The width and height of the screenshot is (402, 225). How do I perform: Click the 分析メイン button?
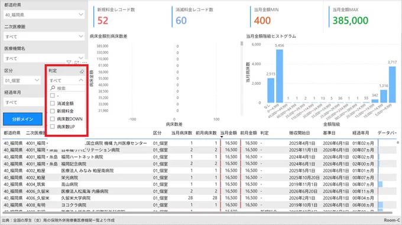(x=22, y=119)
